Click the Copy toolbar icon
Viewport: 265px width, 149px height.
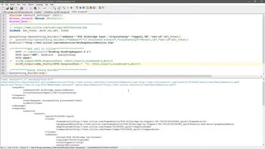tap(31, 8)
